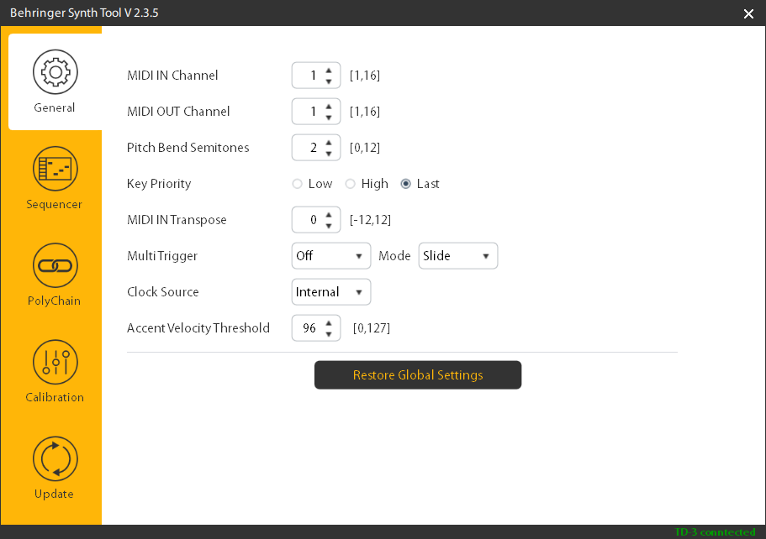Click Restore Global Settings button

pos(418,375)
